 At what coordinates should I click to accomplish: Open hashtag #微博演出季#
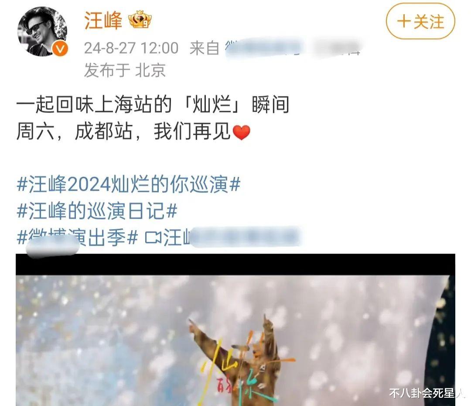(78, 237)
